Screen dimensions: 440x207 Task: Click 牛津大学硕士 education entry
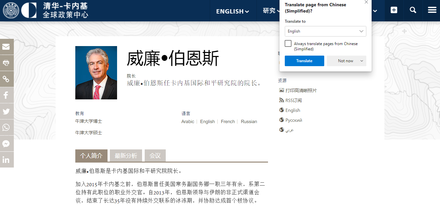89,133
